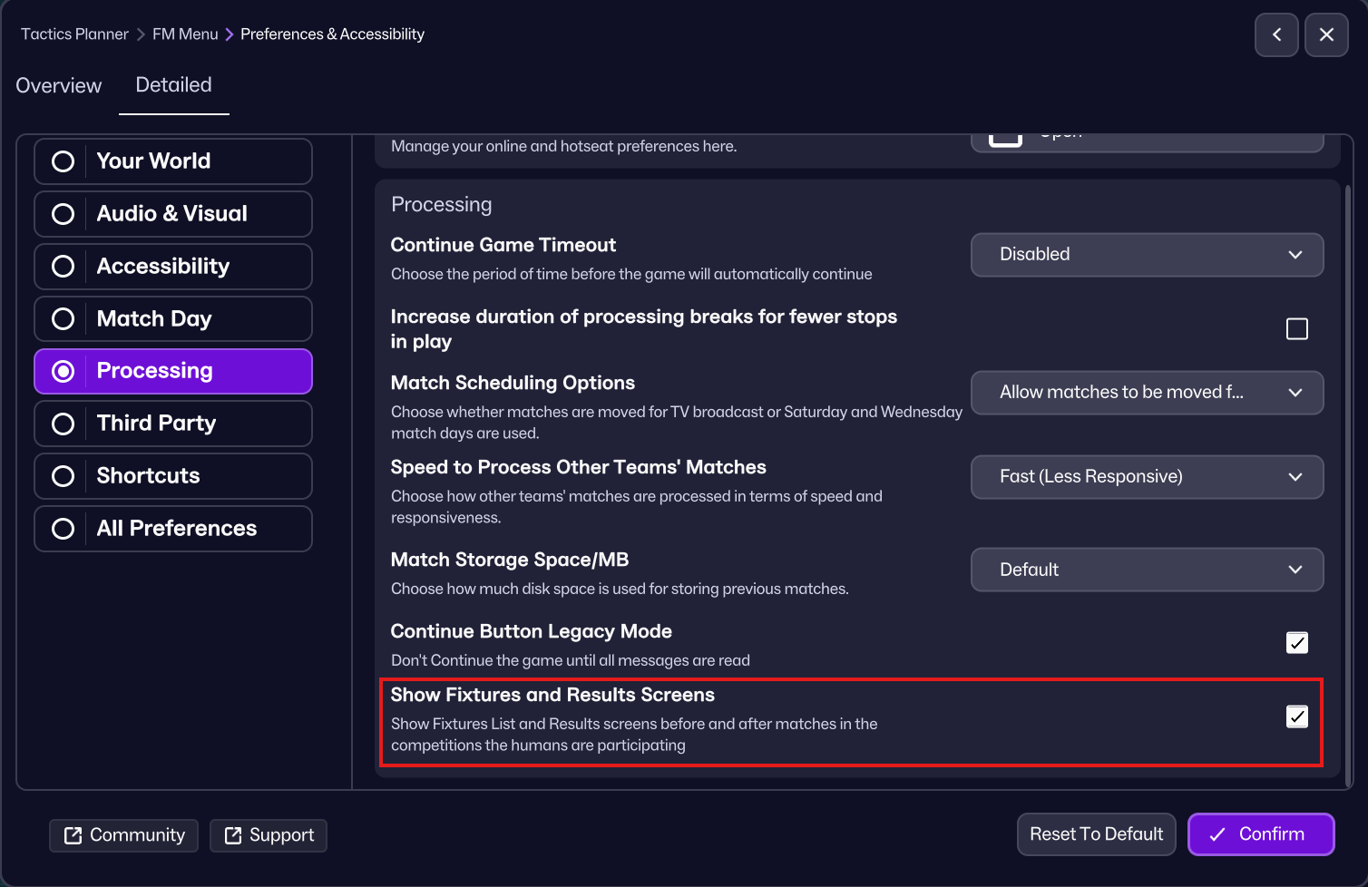Disable Show Fixtures and Results Screens
Viewport: 1368px width, 887px height.
(x=1297, y=716)
